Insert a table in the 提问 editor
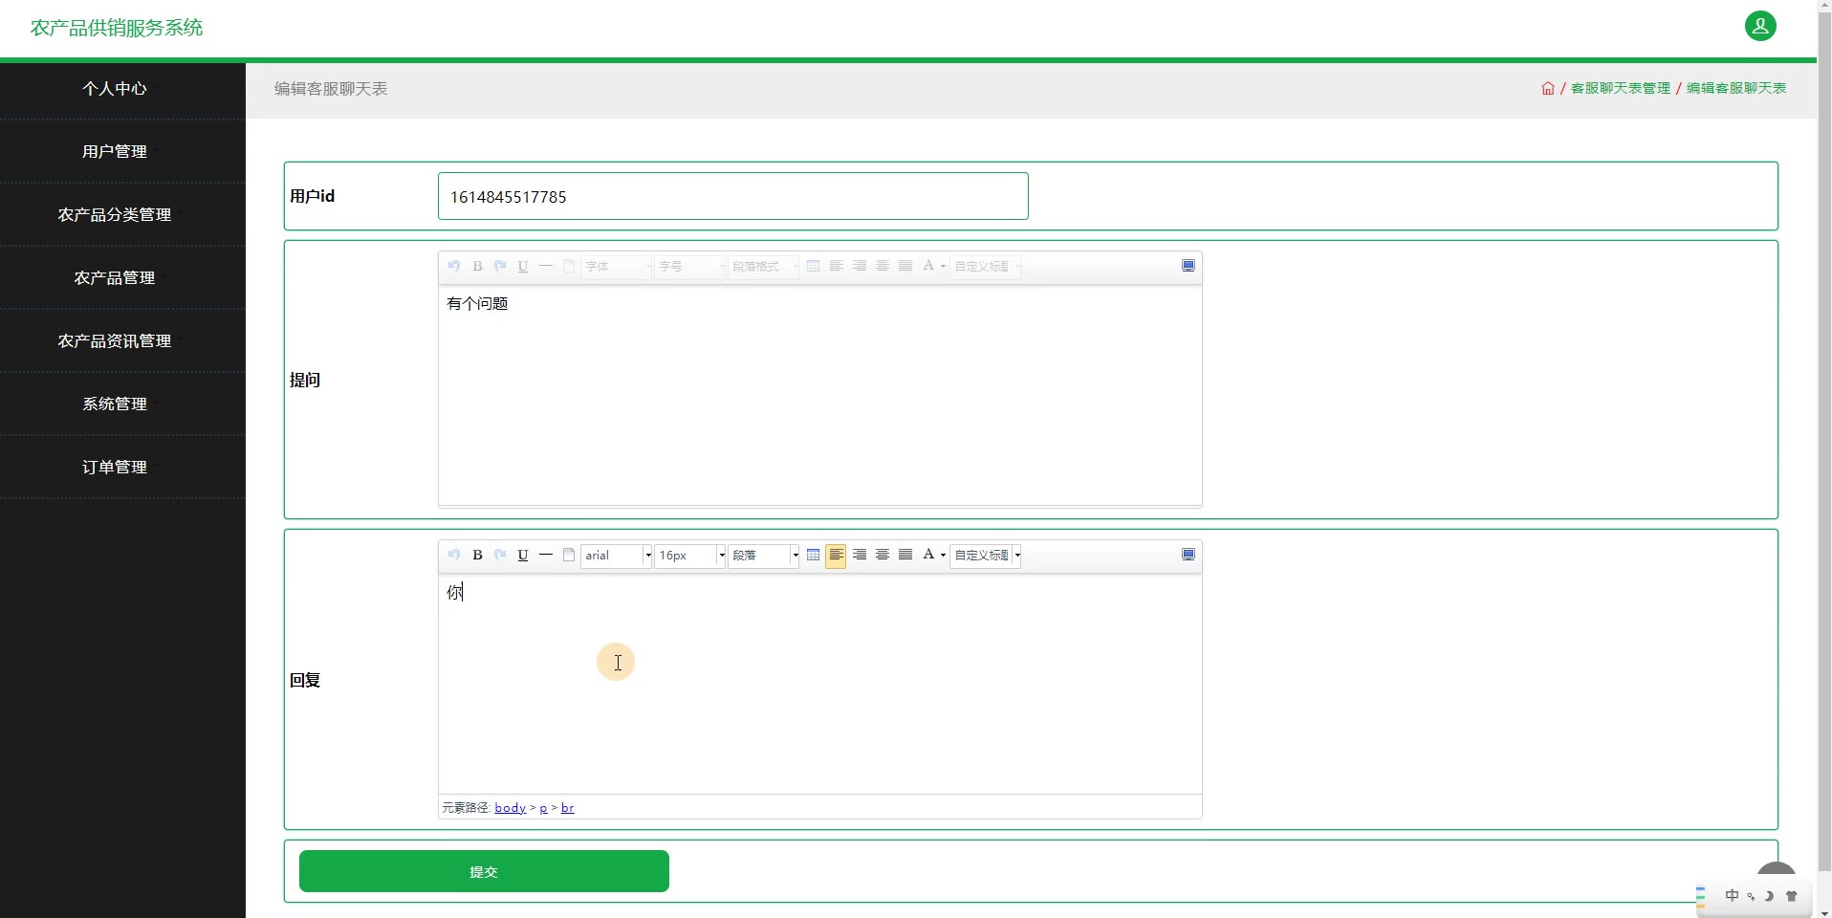This screenshot has height=918, width=1832. point(813,266)
